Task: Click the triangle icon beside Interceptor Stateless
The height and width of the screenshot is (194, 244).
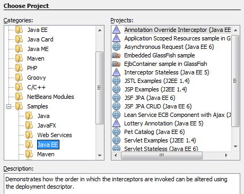Action: (x=116, y=72)
